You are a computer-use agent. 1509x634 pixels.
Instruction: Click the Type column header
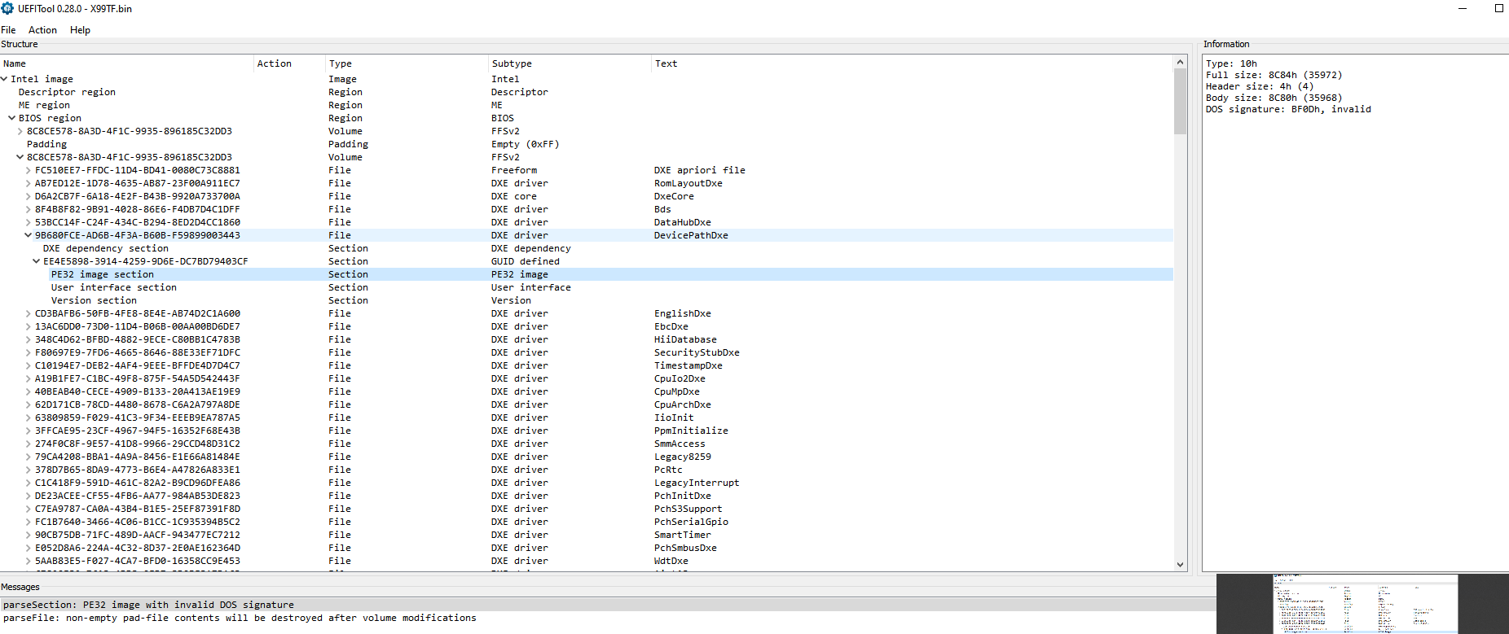pos(407,63)
